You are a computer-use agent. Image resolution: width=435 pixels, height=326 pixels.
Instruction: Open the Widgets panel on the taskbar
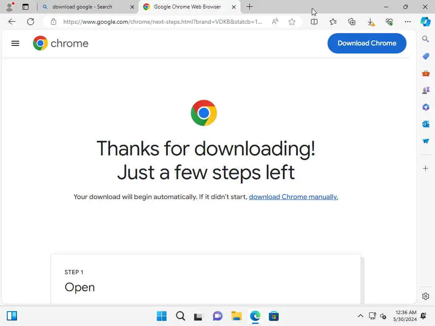[x=12, y=316]
